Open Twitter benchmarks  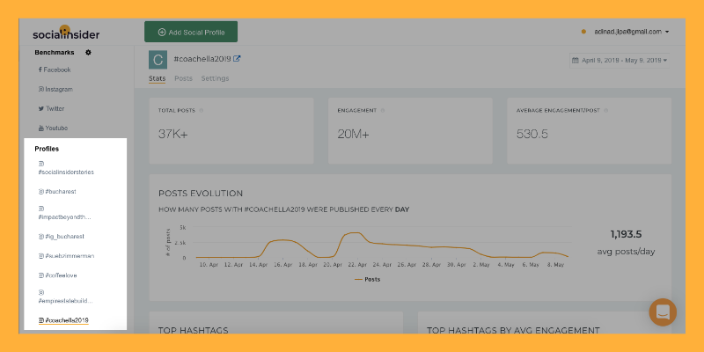coord(52,108)
